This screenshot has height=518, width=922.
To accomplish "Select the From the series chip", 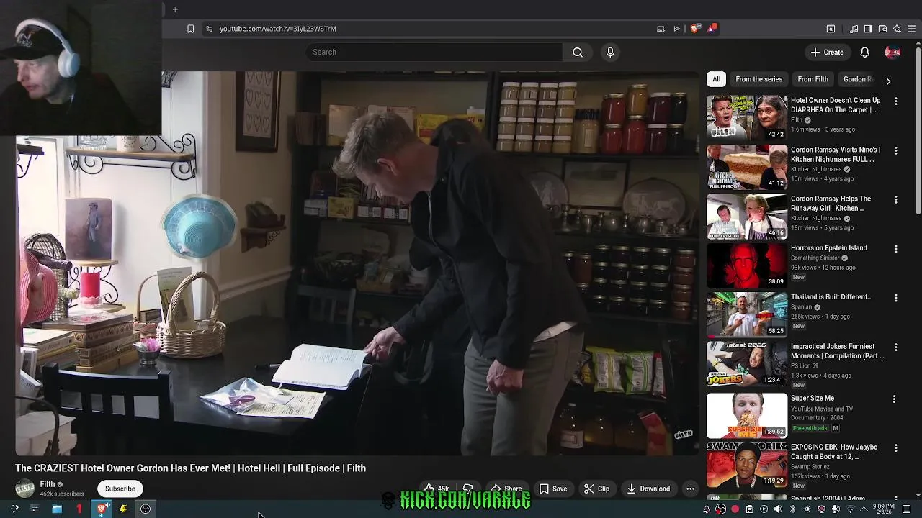I will [x=758, y=79].
